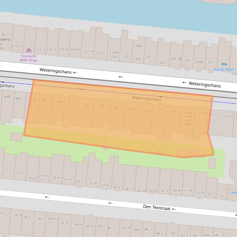This screenshot has width=237, height=237.
Task: Click building 251 next to Canal Hotel
Action: tap(210, 62)
